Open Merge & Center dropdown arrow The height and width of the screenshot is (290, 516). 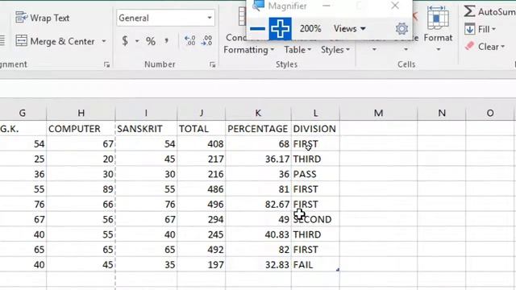104,41
